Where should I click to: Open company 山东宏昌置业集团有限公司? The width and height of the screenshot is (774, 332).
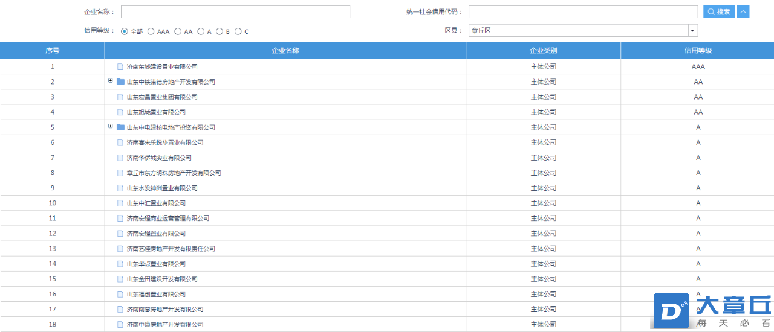click(x=162, y=97)
